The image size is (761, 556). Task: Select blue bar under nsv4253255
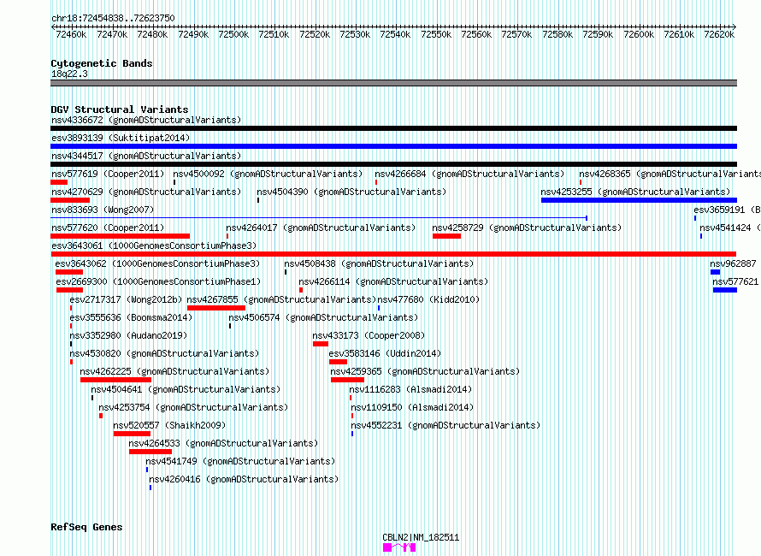(x=640, y=200)
